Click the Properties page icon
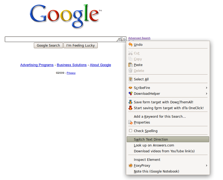 [x=130, y=122]
